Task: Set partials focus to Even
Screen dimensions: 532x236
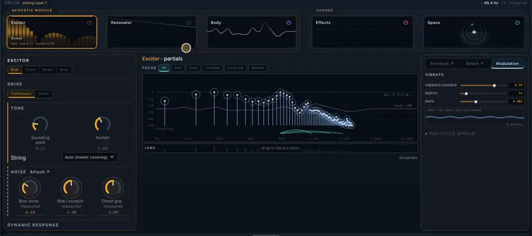Action: (x=193, y=68)
